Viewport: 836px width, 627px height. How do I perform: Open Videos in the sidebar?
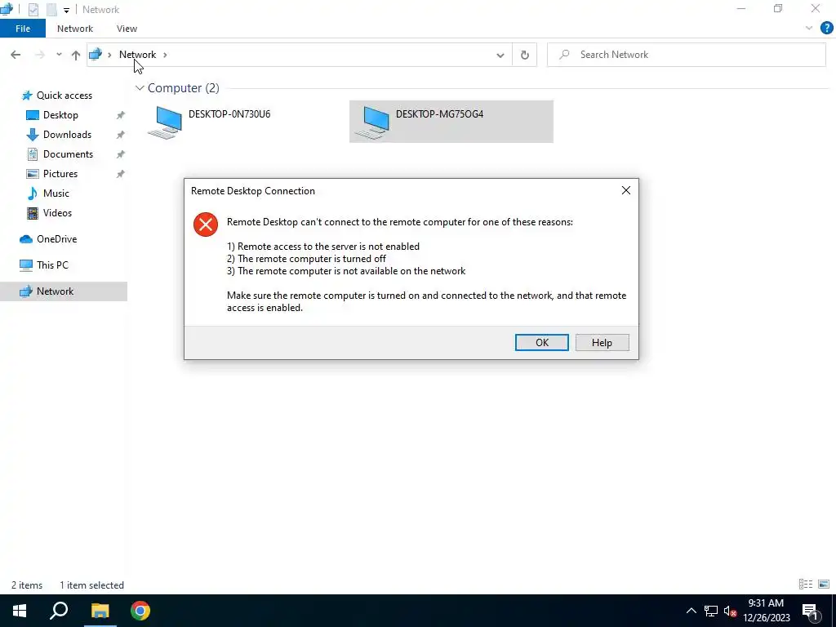[57, 213]
